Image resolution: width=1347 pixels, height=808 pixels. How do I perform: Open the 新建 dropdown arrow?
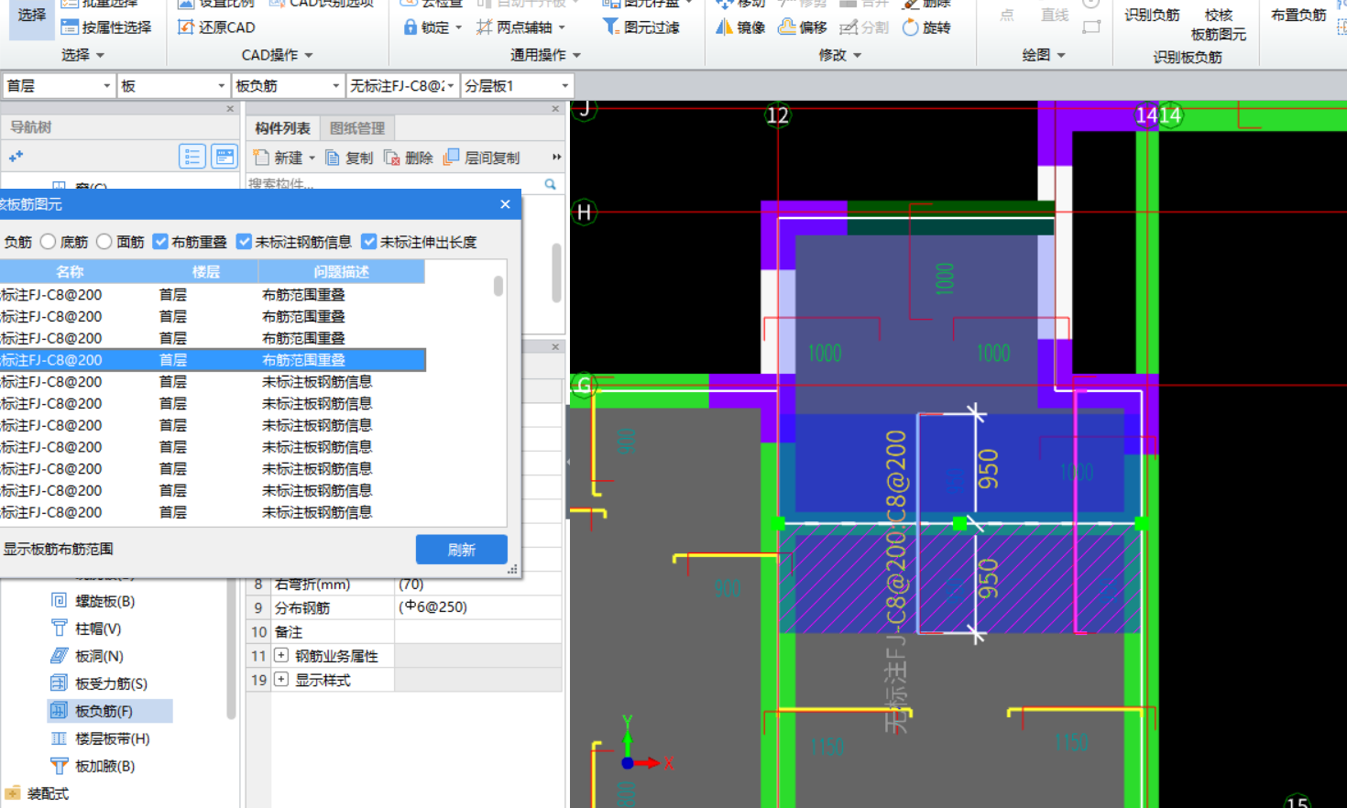[x=312, y=158]
